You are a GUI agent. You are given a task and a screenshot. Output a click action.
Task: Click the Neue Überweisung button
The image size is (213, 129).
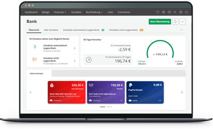tap(160, 21)
